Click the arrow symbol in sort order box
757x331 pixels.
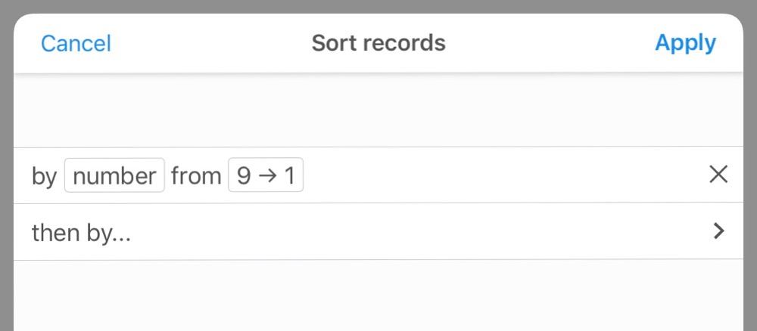click(265, 176)
